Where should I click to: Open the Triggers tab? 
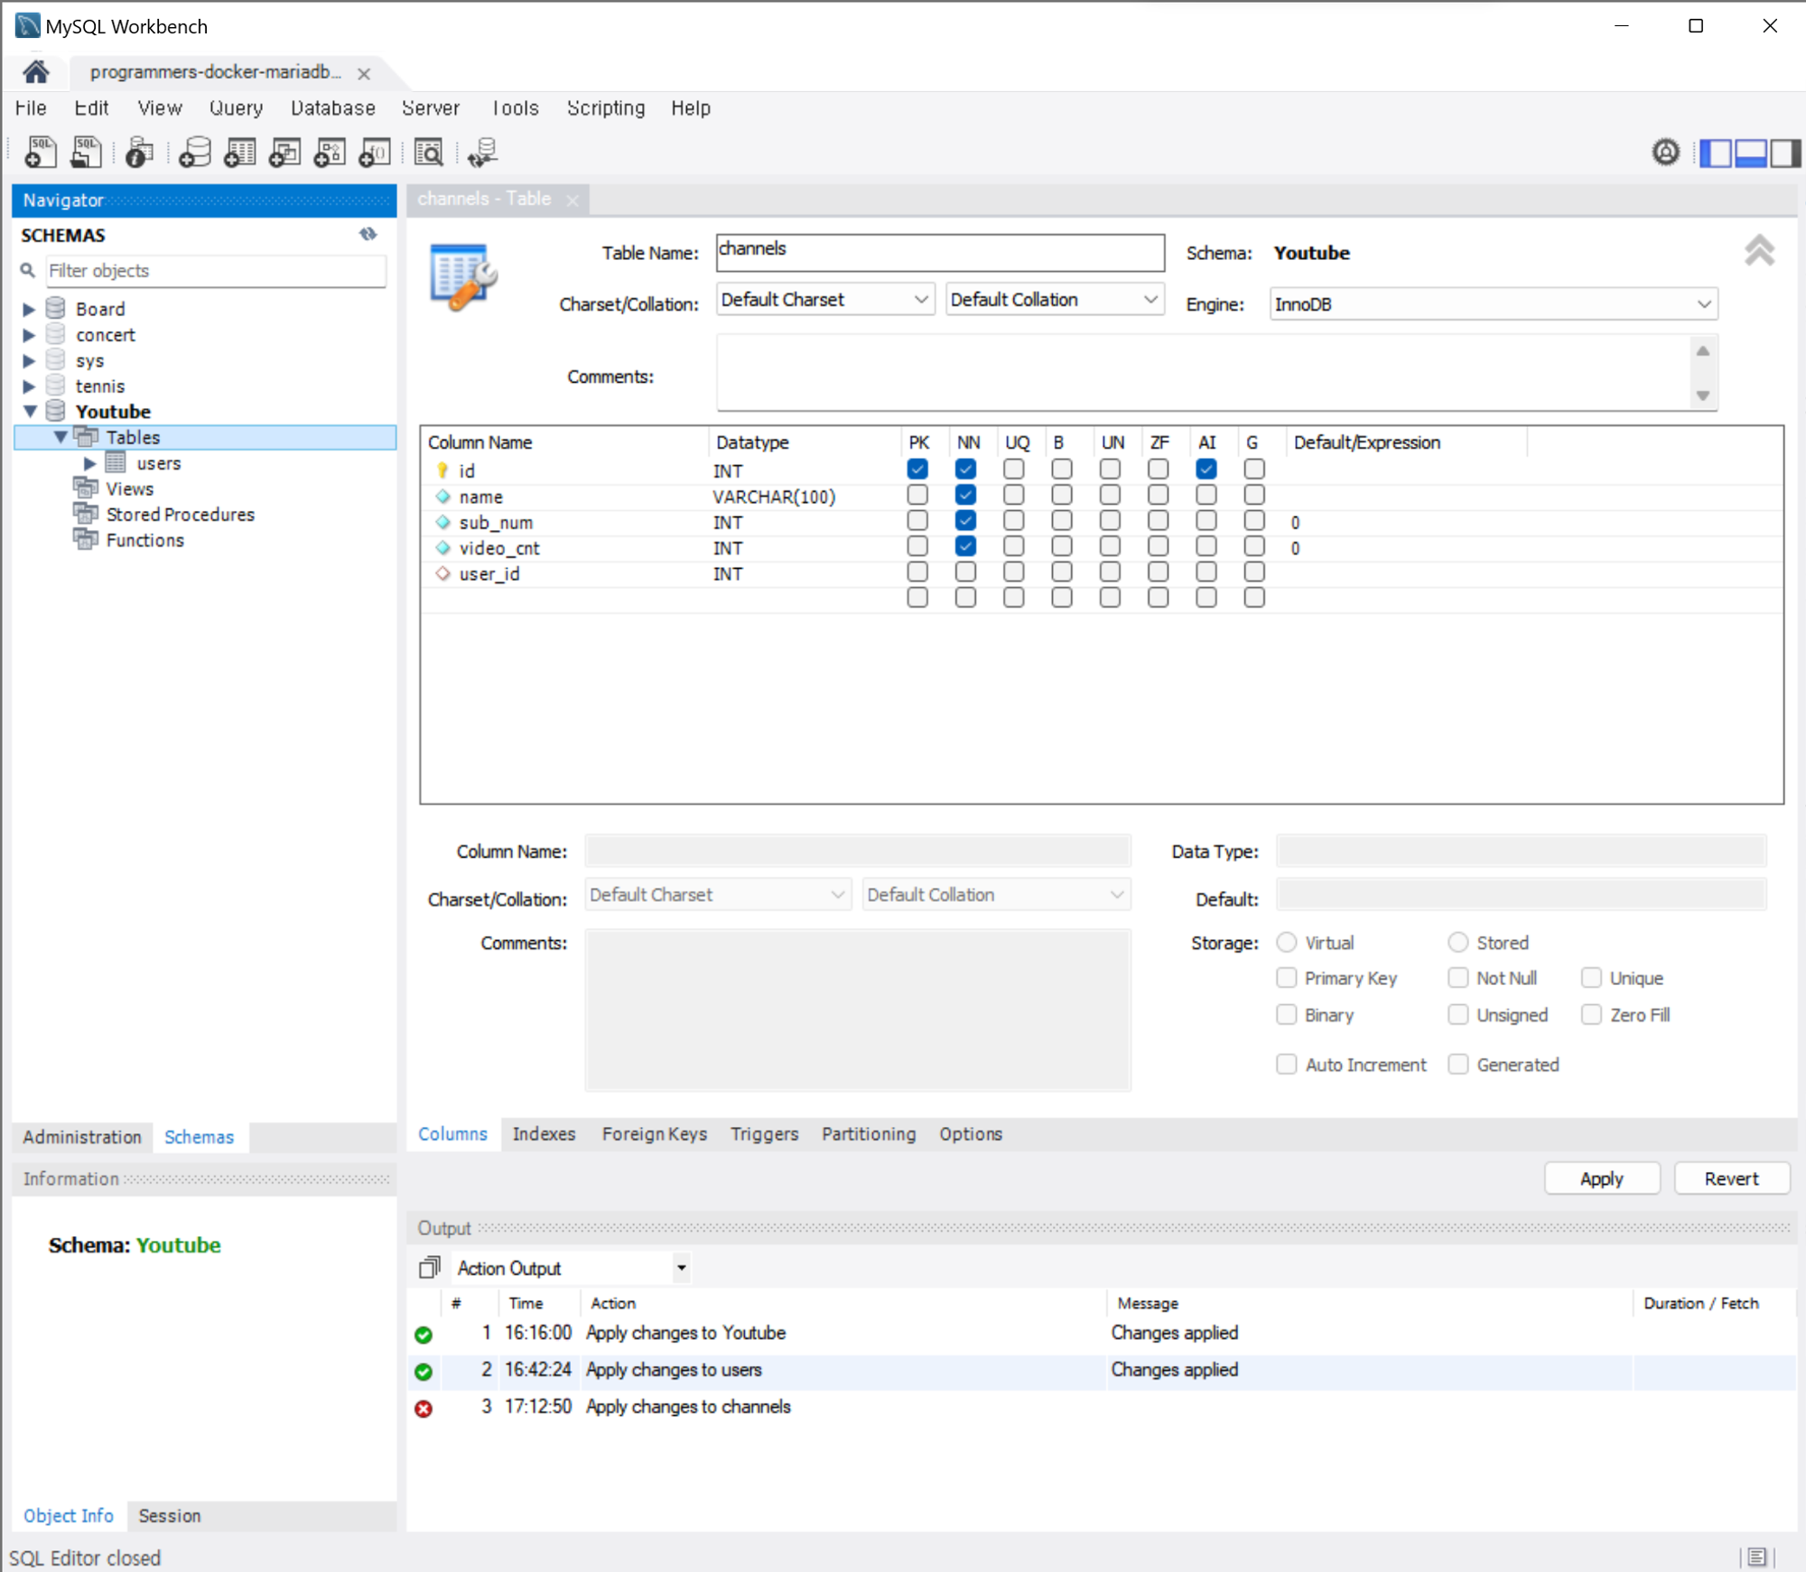tap(764, 1134)
